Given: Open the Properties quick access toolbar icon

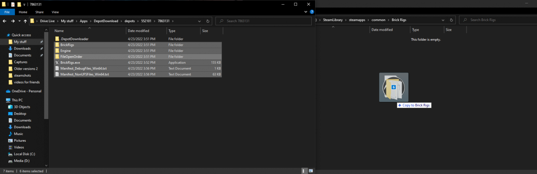Looking at the screenshot, I should click(x=12, y=4).
